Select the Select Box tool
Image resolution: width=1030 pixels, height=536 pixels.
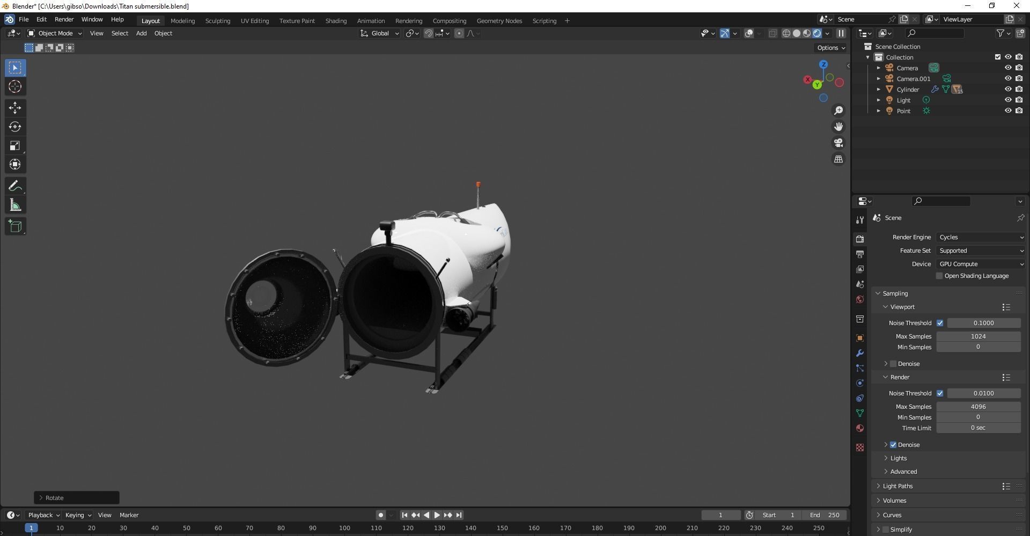pos(15,68)
